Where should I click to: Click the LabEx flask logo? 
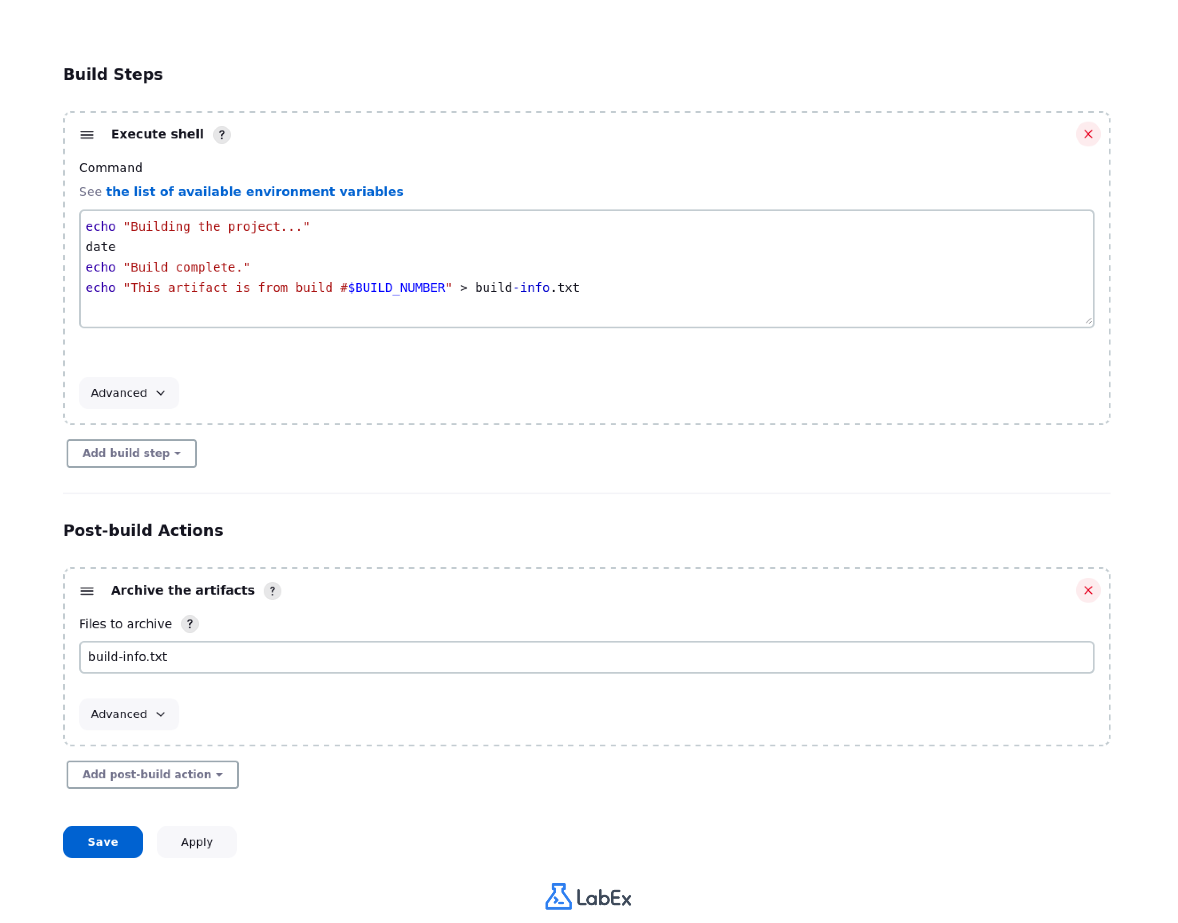(559, 896)
